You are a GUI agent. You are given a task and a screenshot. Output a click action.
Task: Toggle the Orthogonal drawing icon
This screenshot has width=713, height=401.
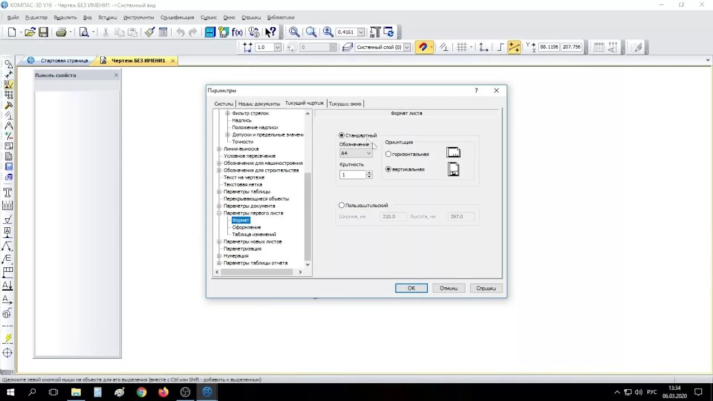point(500,47)
